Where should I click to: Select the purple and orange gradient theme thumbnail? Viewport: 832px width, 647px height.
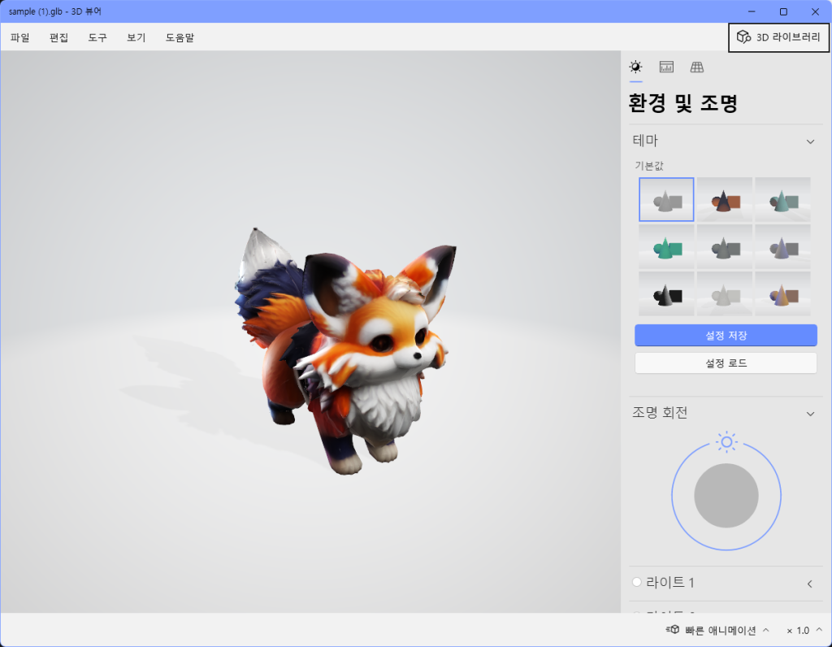click(782, 294)
